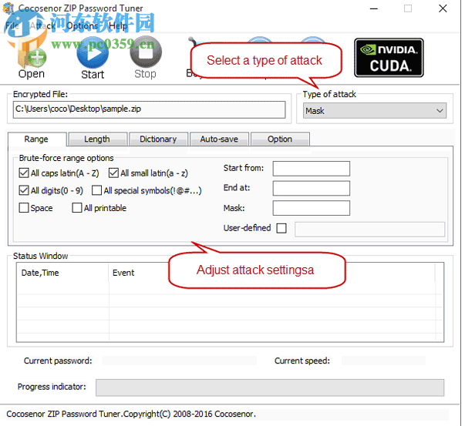Click the Progress indicator bar
465x426 pixels.
[x=270, y=387]
